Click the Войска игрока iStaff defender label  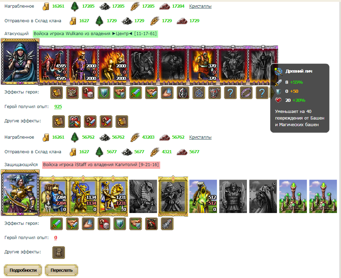(101, 165)
